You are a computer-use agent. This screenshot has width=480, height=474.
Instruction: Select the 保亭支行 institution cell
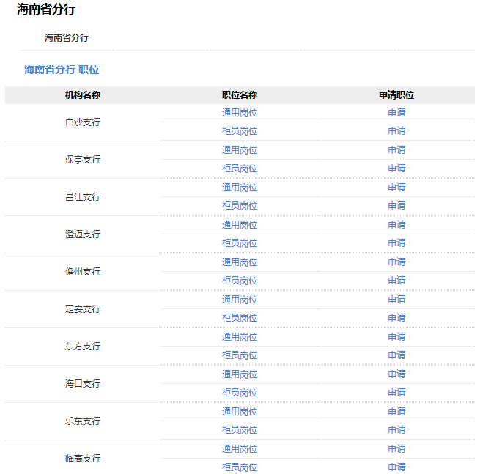tap(83, 160)
